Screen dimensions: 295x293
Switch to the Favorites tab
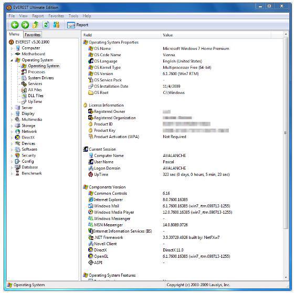coord(33,35)
